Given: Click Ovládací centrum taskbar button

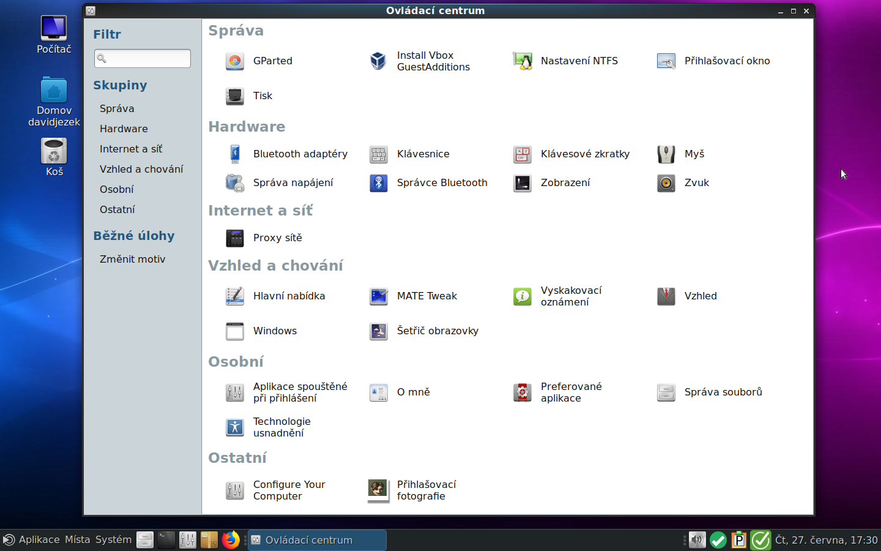Looking at the screenshot, I should [x=317, y=540].
